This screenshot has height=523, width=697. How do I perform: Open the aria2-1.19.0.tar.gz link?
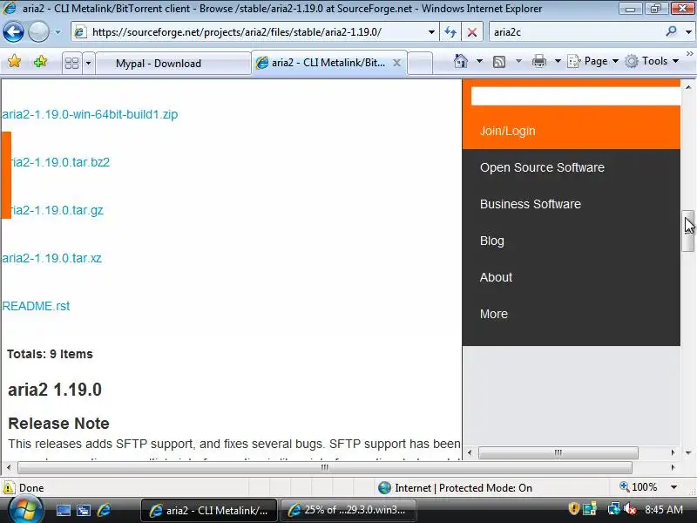click(58, 210)
